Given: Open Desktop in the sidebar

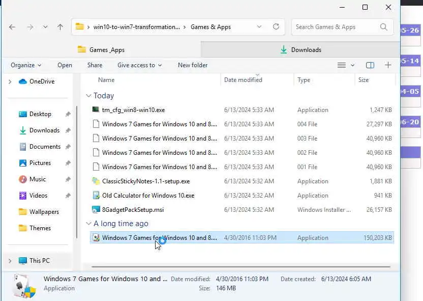Looking at the screenshot, I should click(x=35, y=114).
